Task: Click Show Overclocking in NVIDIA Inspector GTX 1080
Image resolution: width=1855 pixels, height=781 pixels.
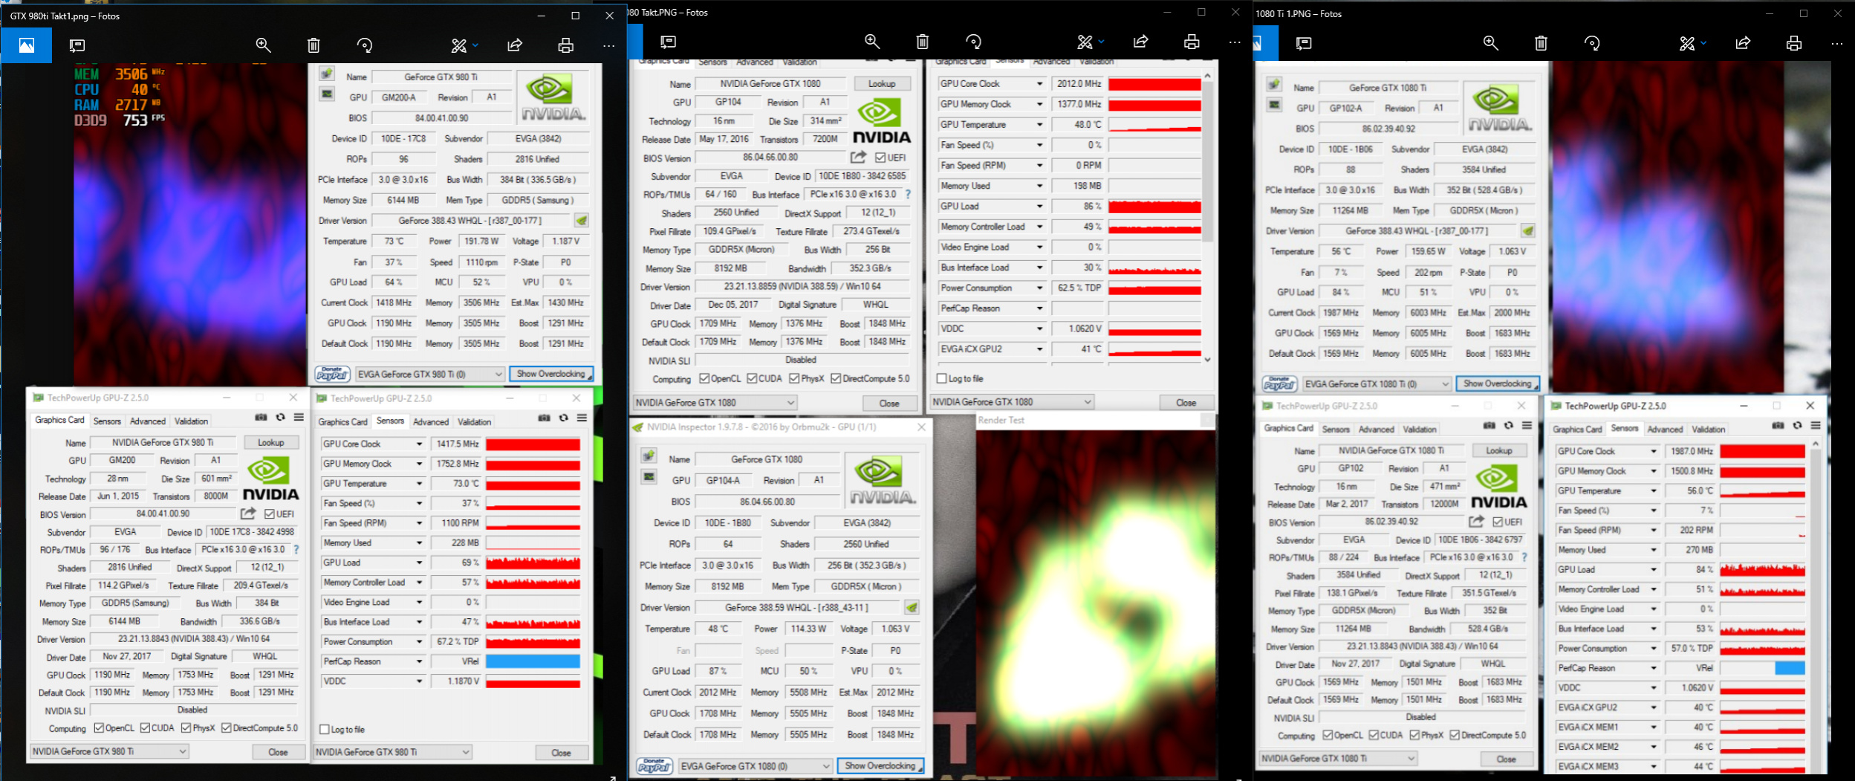Action: [x=880, y=765]
